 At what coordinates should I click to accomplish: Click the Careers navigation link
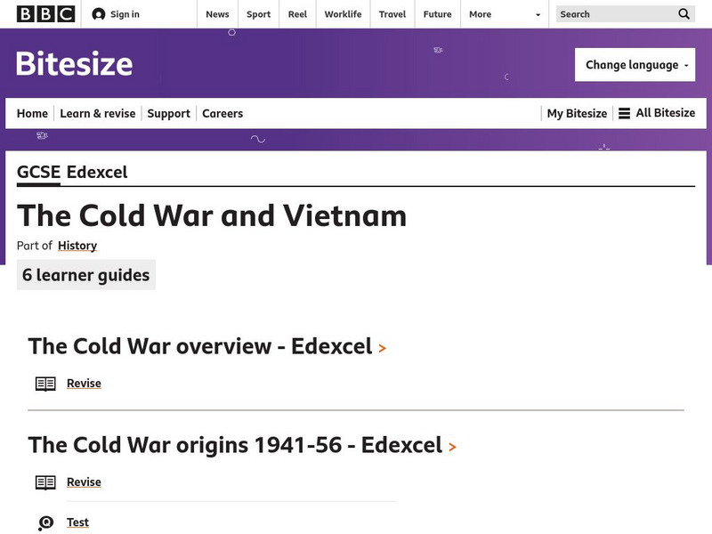[x=222, y=113]
